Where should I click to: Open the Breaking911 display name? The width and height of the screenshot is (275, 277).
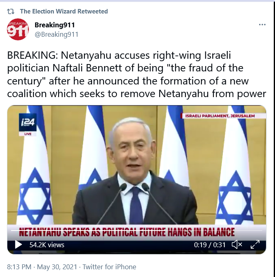pyautogui.click(x=55, y=25)
